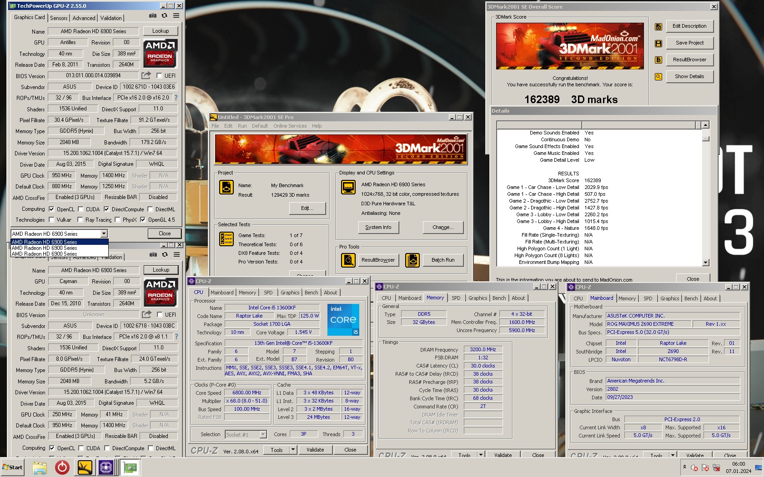This screenshot has height=477, width=764.
Task: Click the Lookup button in top GPU-Z
Action: tap(161, 31)
